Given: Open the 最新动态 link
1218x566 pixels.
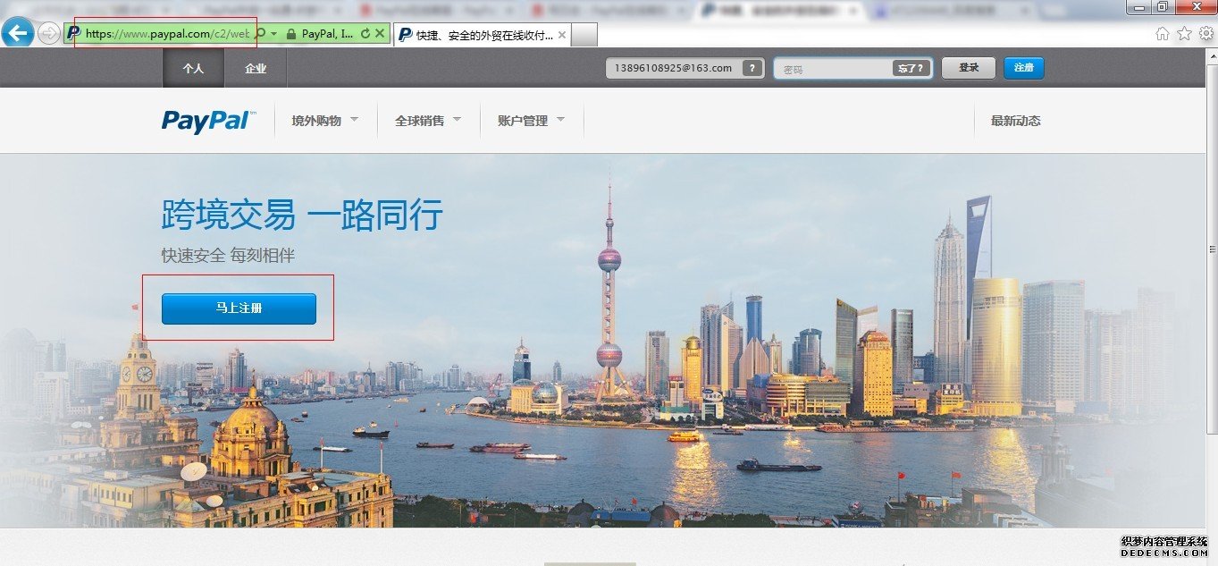Looking at the screenshot, I should (1014, 120).
